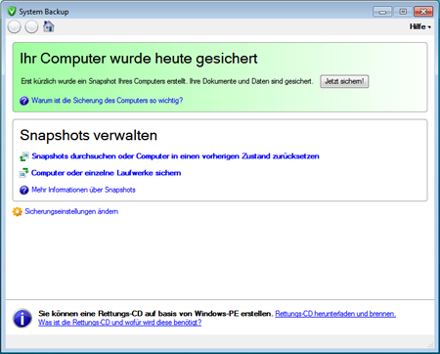Open 'Computer oder einzelne Laufwerke sichern' link
Screen dimensions: 440x354
(106, 173)
